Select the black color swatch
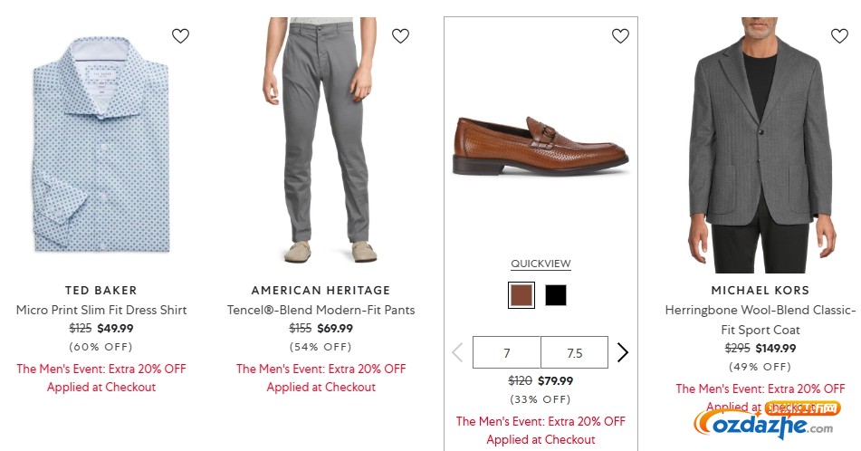 556,295
